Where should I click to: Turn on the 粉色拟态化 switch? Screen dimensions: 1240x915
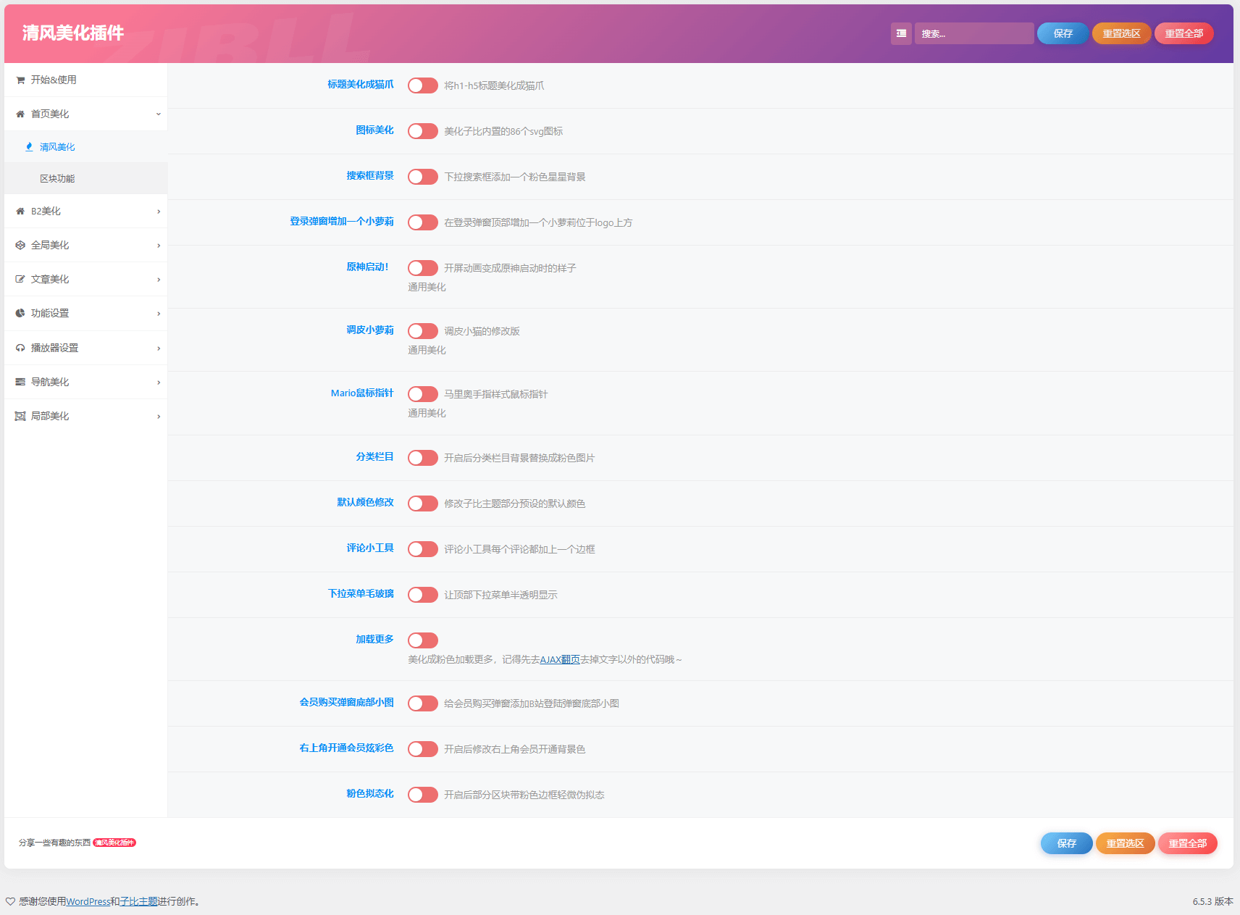tap(423, 795)
